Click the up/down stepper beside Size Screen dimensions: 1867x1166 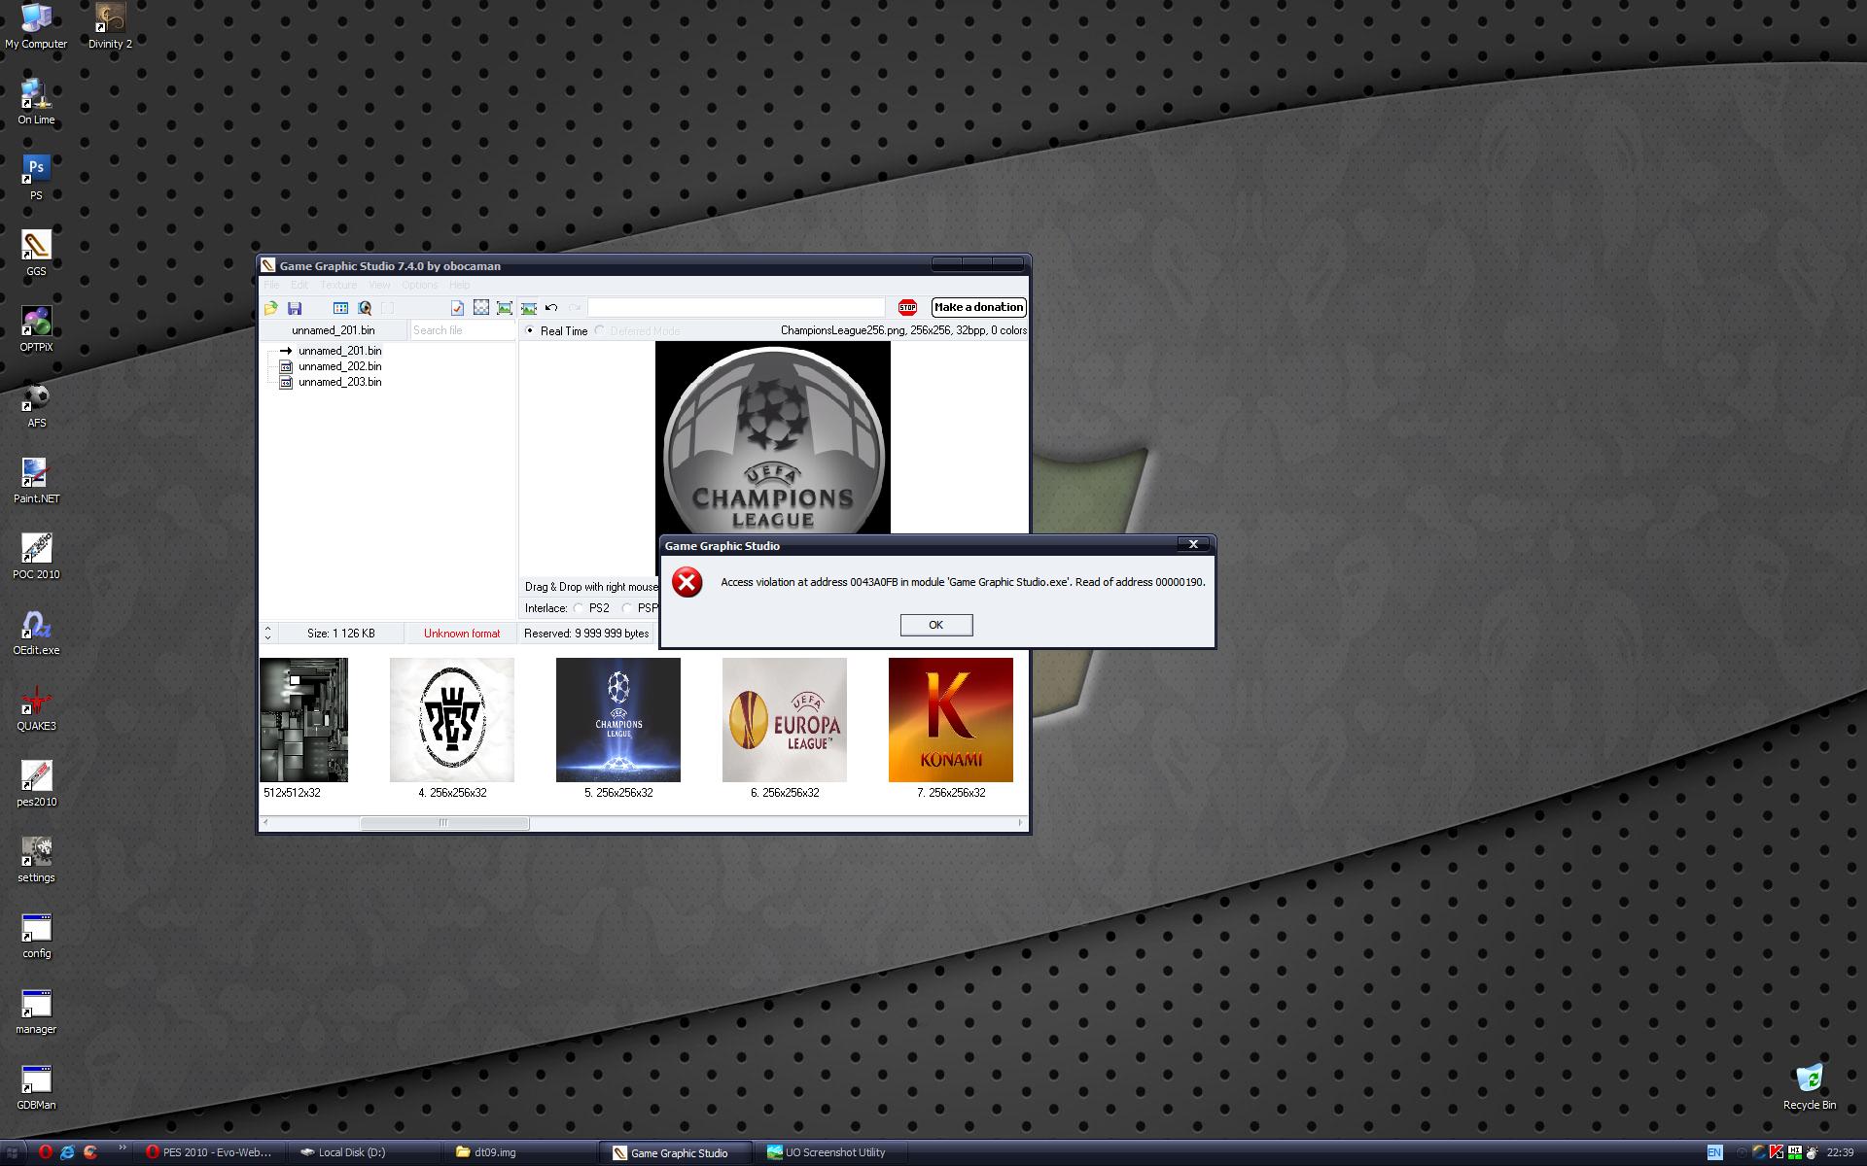point(268,633)
